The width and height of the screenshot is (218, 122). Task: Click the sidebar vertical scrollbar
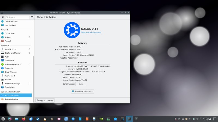[33, 79]
